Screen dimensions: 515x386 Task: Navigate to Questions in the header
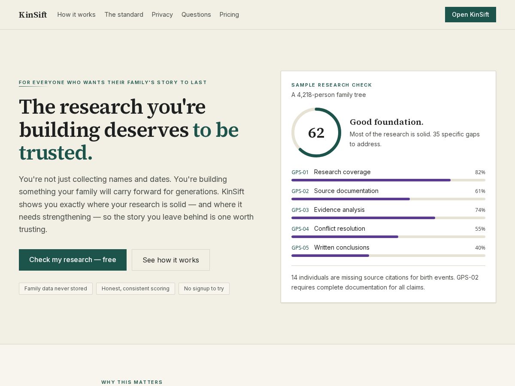click(196, 15)
